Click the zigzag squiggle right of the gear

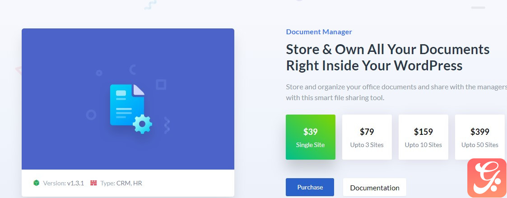coord(167,124)
